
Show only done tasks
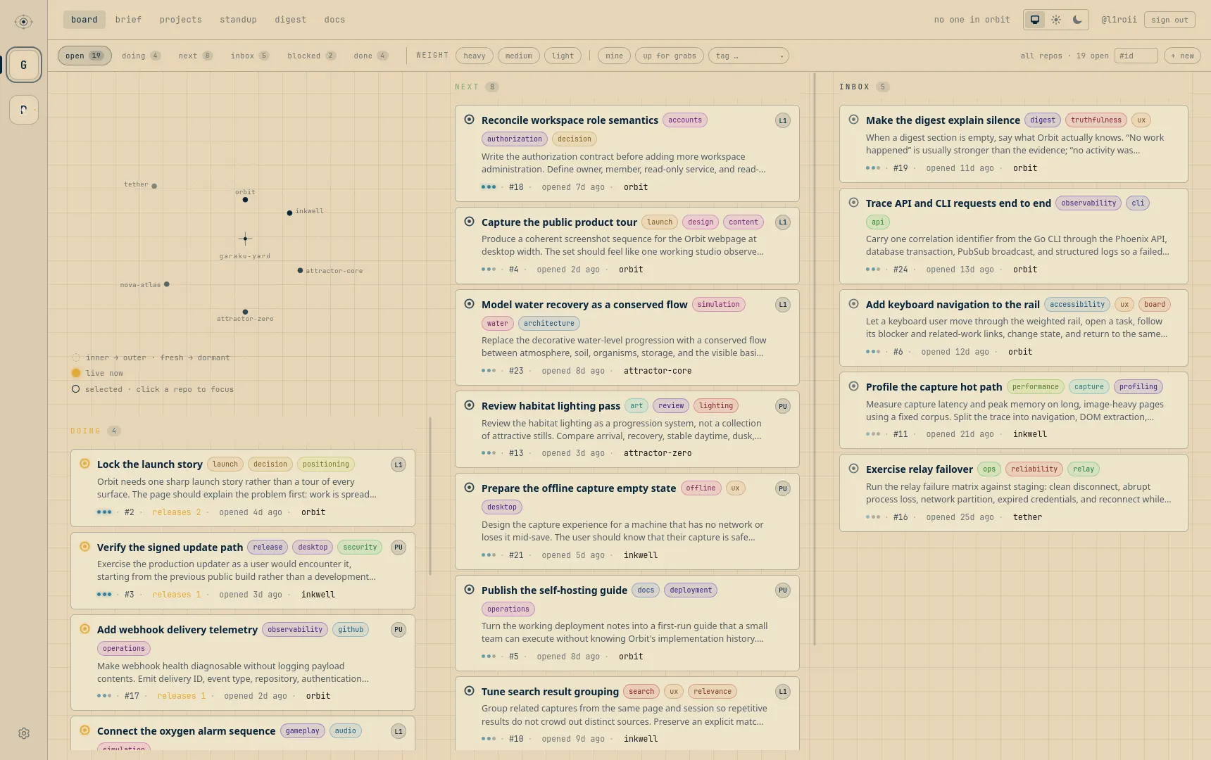tap(370, 56)
